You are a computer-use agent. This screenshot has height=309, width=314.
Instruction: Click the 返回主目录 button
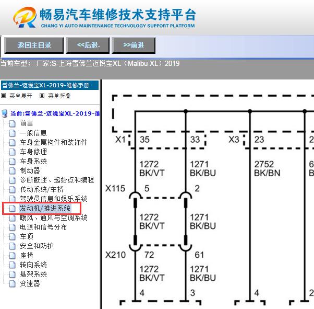34,45
